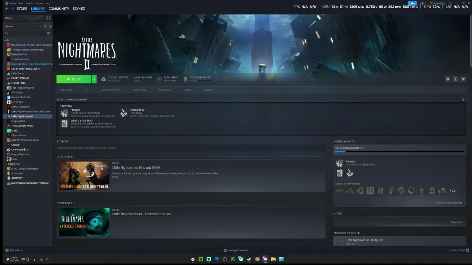Viewport: 472px width, 265px height.
Task: Click Add a Game
Action: pos(14,250)
